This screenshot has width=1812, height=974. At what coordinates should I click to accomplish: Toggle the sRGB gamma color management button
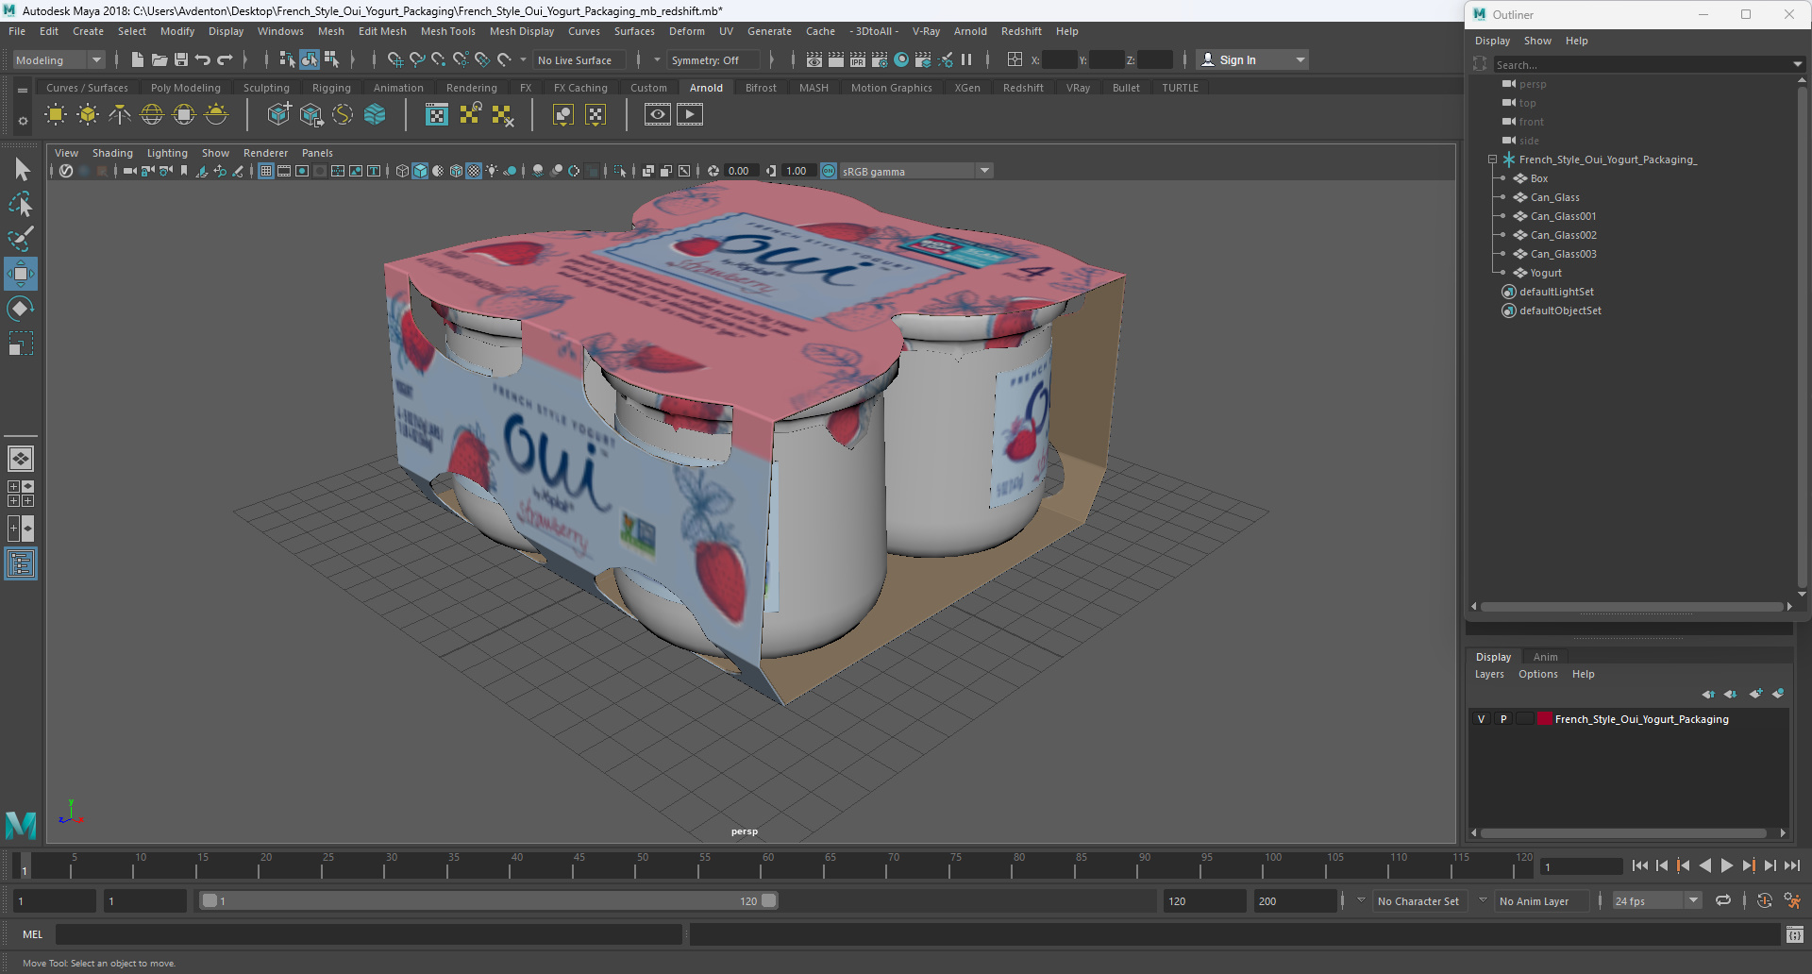pyautogui.click(x=829, y=171)
